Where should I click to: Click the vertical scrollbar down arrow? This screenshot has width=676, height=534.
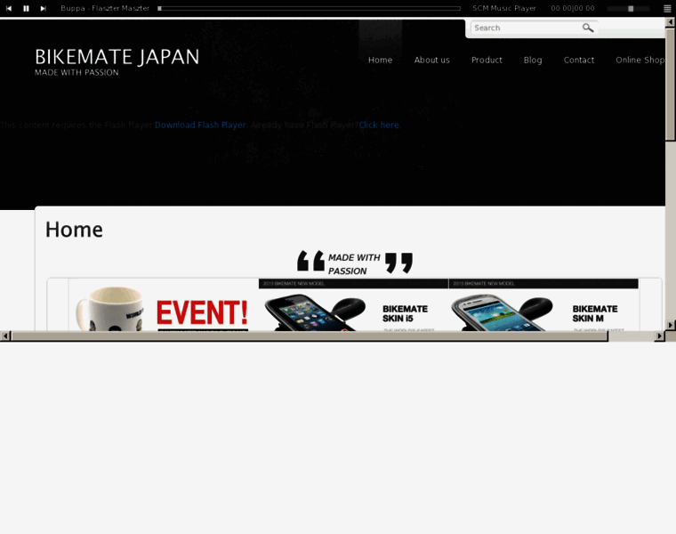[x=671, y=324]
